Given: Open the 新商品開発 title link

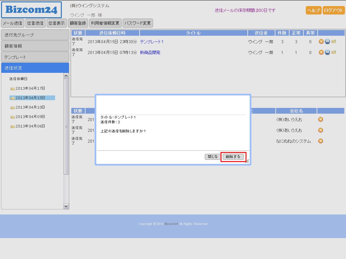Looking at the screenshot, I should coord(150,53).
